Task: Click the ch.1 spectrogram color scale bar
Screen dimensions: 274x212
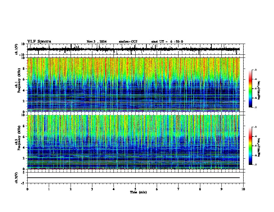Action: (250, 89)
